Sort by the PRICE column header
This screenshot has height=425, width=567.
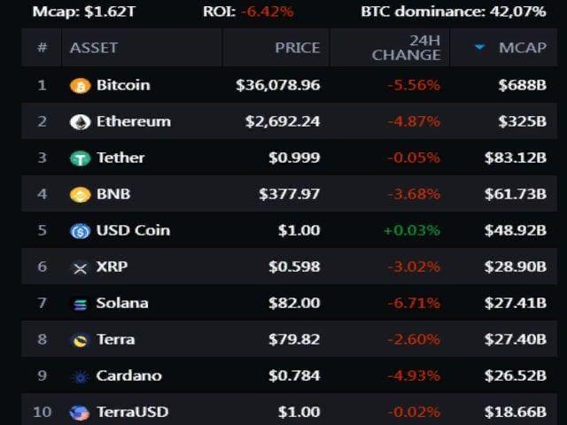(x=297, y=48)
